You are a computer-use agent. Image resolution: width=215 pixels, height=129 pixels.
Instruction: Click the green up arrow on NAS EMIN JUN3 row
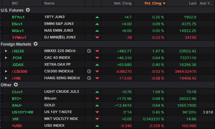tap(97, 31)
